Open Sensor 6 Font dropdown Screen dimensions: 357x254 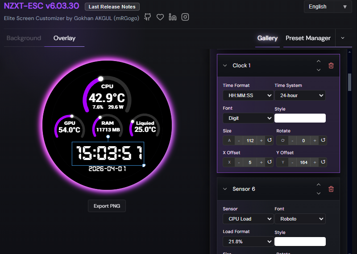pyautogui.click(x=300, y=219)
